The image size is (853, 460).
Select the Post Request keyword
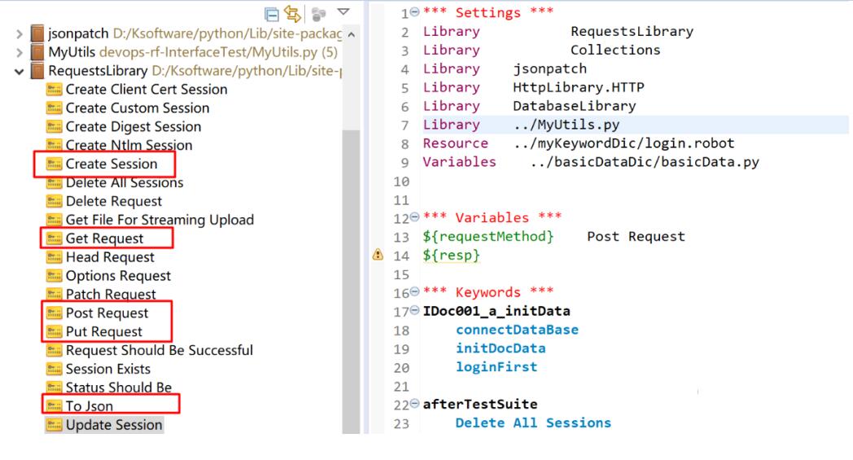107,313
